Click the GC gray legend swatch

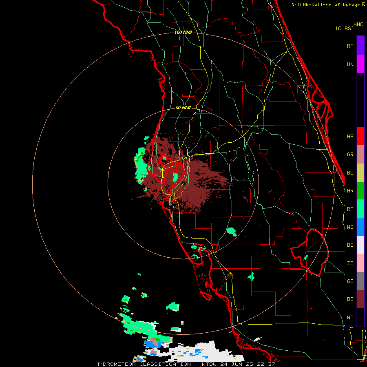tap(360, 281)
